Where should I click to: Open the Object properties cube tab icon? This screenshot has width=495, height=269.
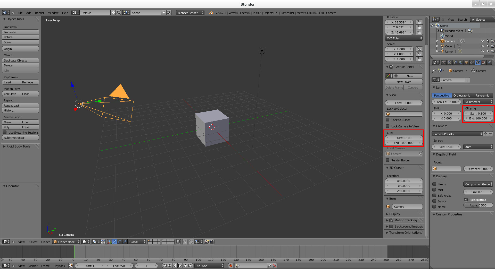point(466,62)
